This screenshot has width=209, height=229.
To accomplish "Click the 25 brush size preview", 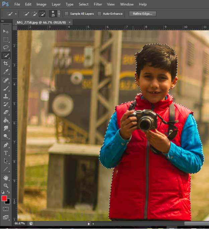I will coord(53,14).
